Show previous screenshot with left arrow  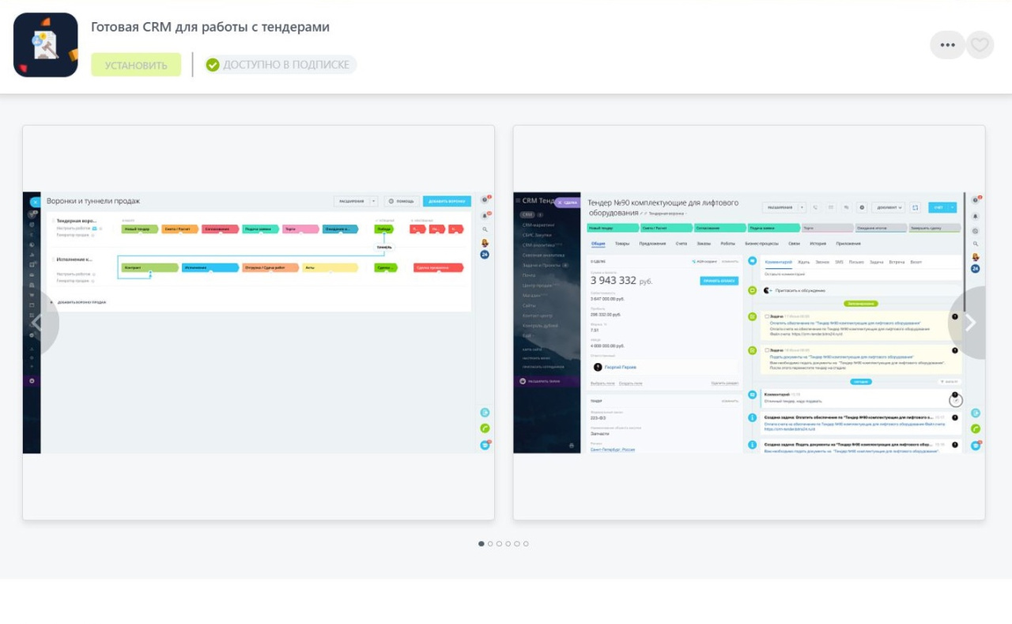pos(38,323)
